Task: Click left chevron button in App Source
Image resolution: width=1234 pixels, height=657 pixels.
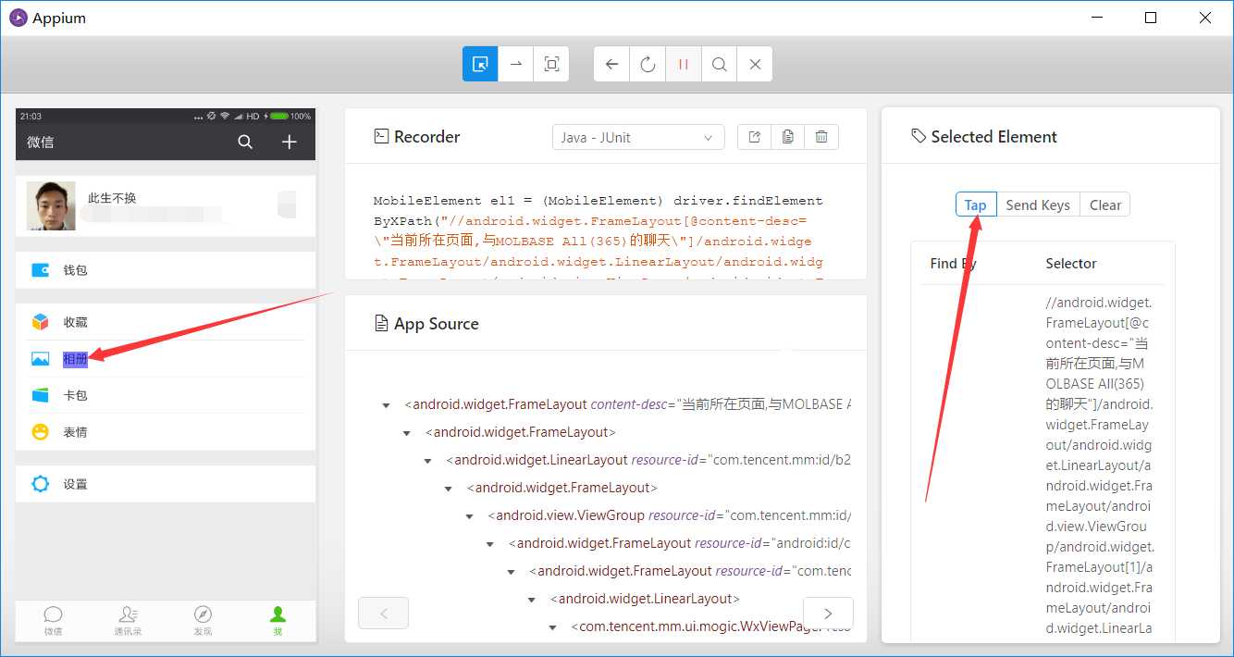Action: pyautogui.click(x=383, y=613)
